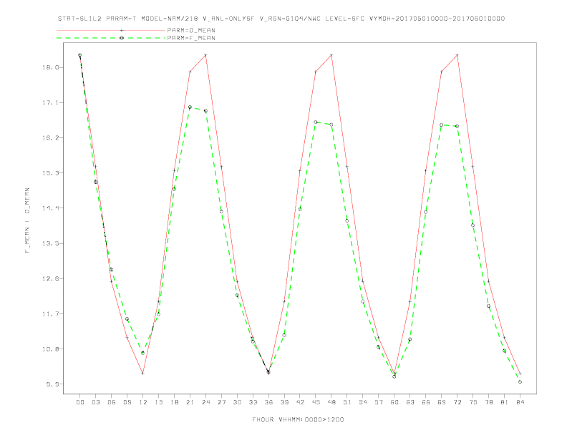Click the F_MEAN circle marker at hour 84
Screen dimensions: 567x438
(520, 381)
